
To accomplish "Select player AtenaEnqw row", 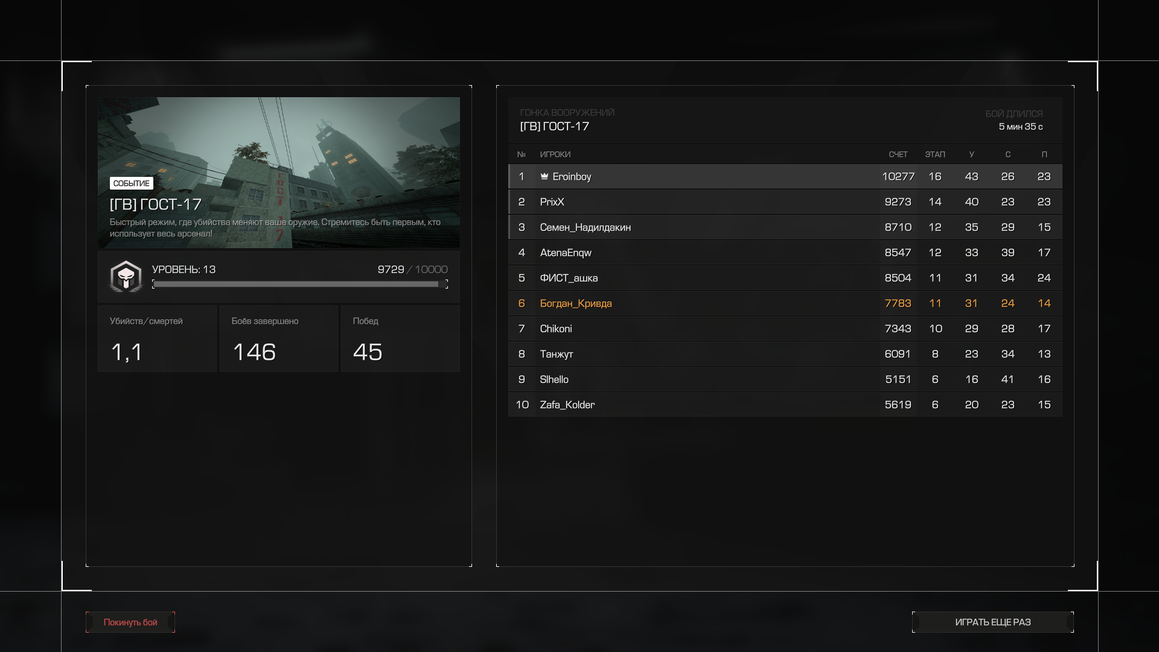I will pos(785,252).
